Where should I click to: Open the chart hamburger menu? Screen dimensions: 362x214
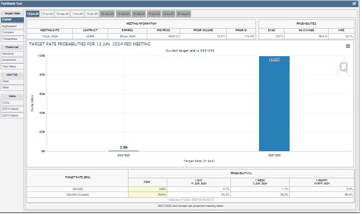[x=348, y=46]
